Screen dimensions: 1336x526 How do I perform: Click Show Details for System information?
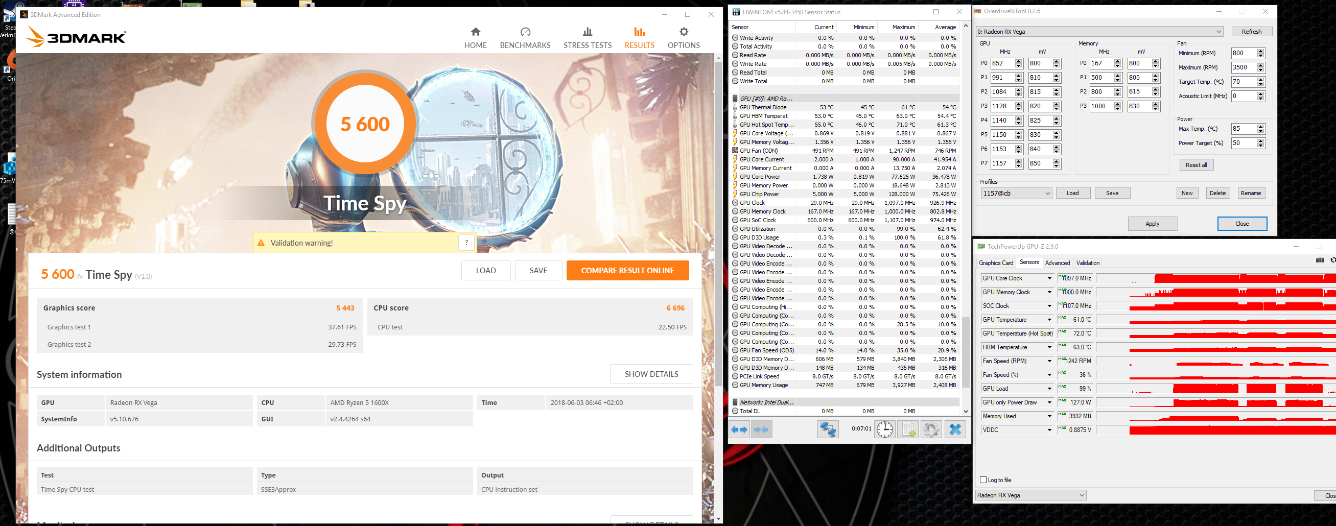click(651, 374)
